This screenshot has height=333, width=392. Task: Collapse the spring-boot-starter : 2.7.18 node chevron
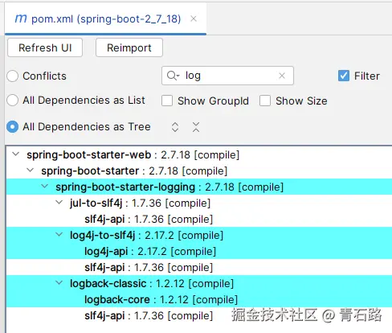(x=31, y=171)
